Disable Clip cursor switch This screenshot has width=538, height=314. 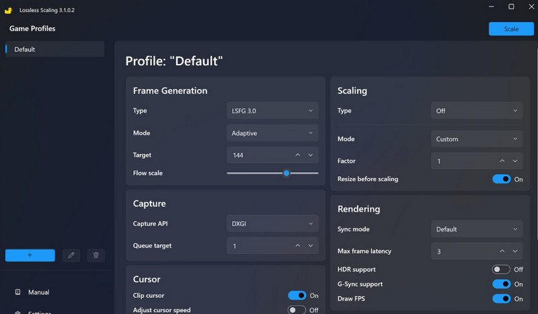pos(297,296)
